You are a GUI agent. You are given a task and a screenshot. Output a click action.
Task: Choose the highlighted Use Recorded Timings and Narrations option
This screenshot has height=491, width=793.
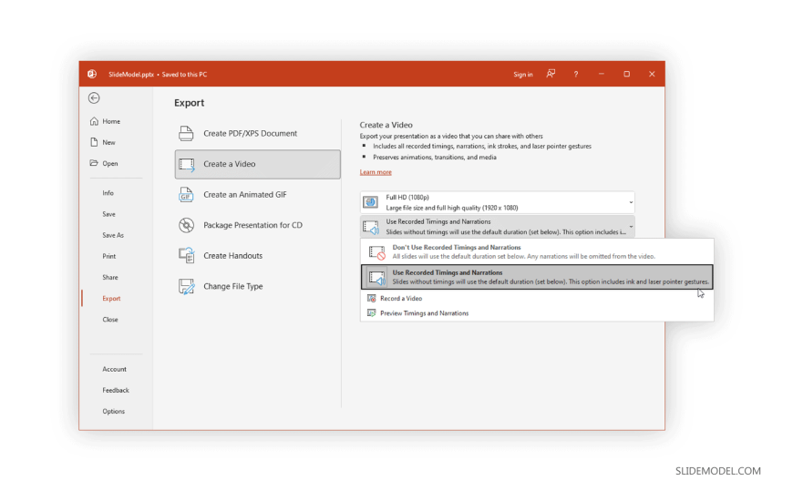click(x=537, y=277)
